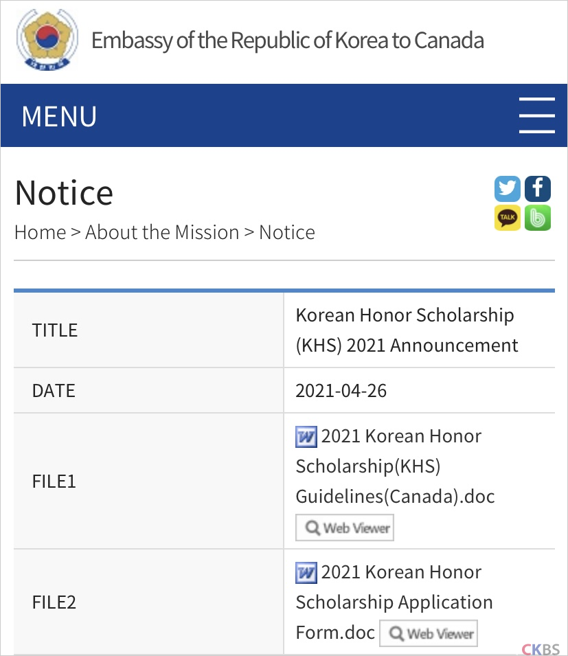Click the Korean embassy emblem logo
This screenshot has width=568, height=656.
(47, 40)
